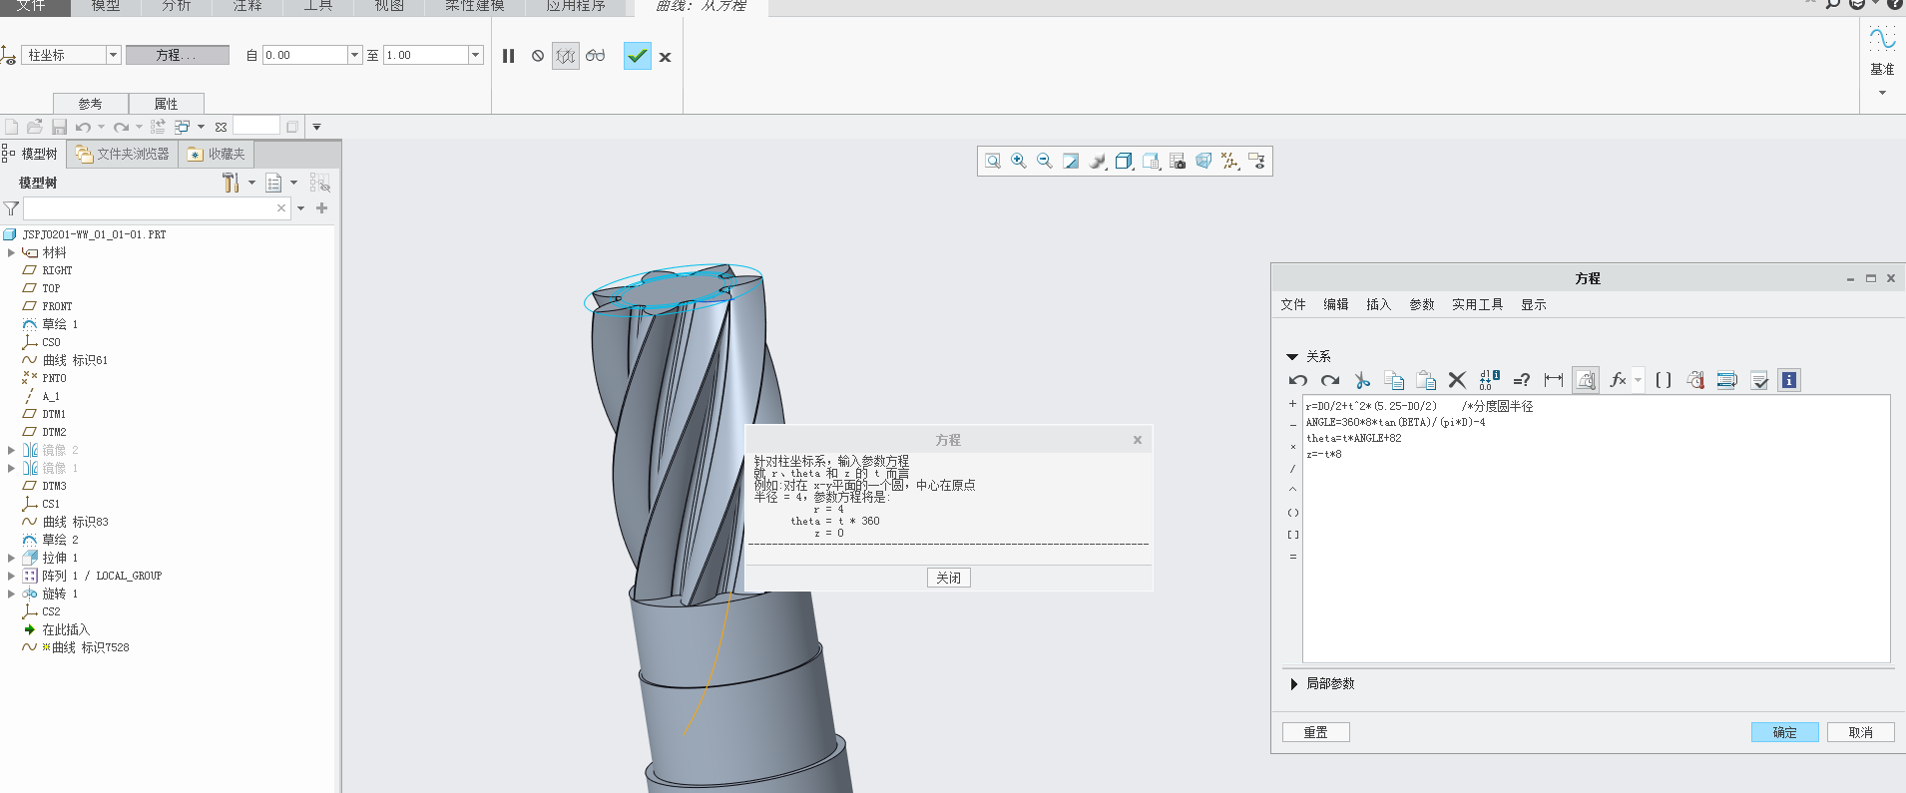Click Redo in the equation relations toolbar
Image resolution: width=1906 pixels, height=793 pixels.
1330,380
